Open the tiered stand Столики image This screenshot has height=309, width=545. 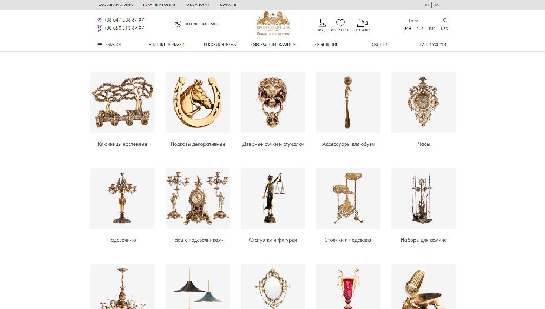(x=348, y=198)
